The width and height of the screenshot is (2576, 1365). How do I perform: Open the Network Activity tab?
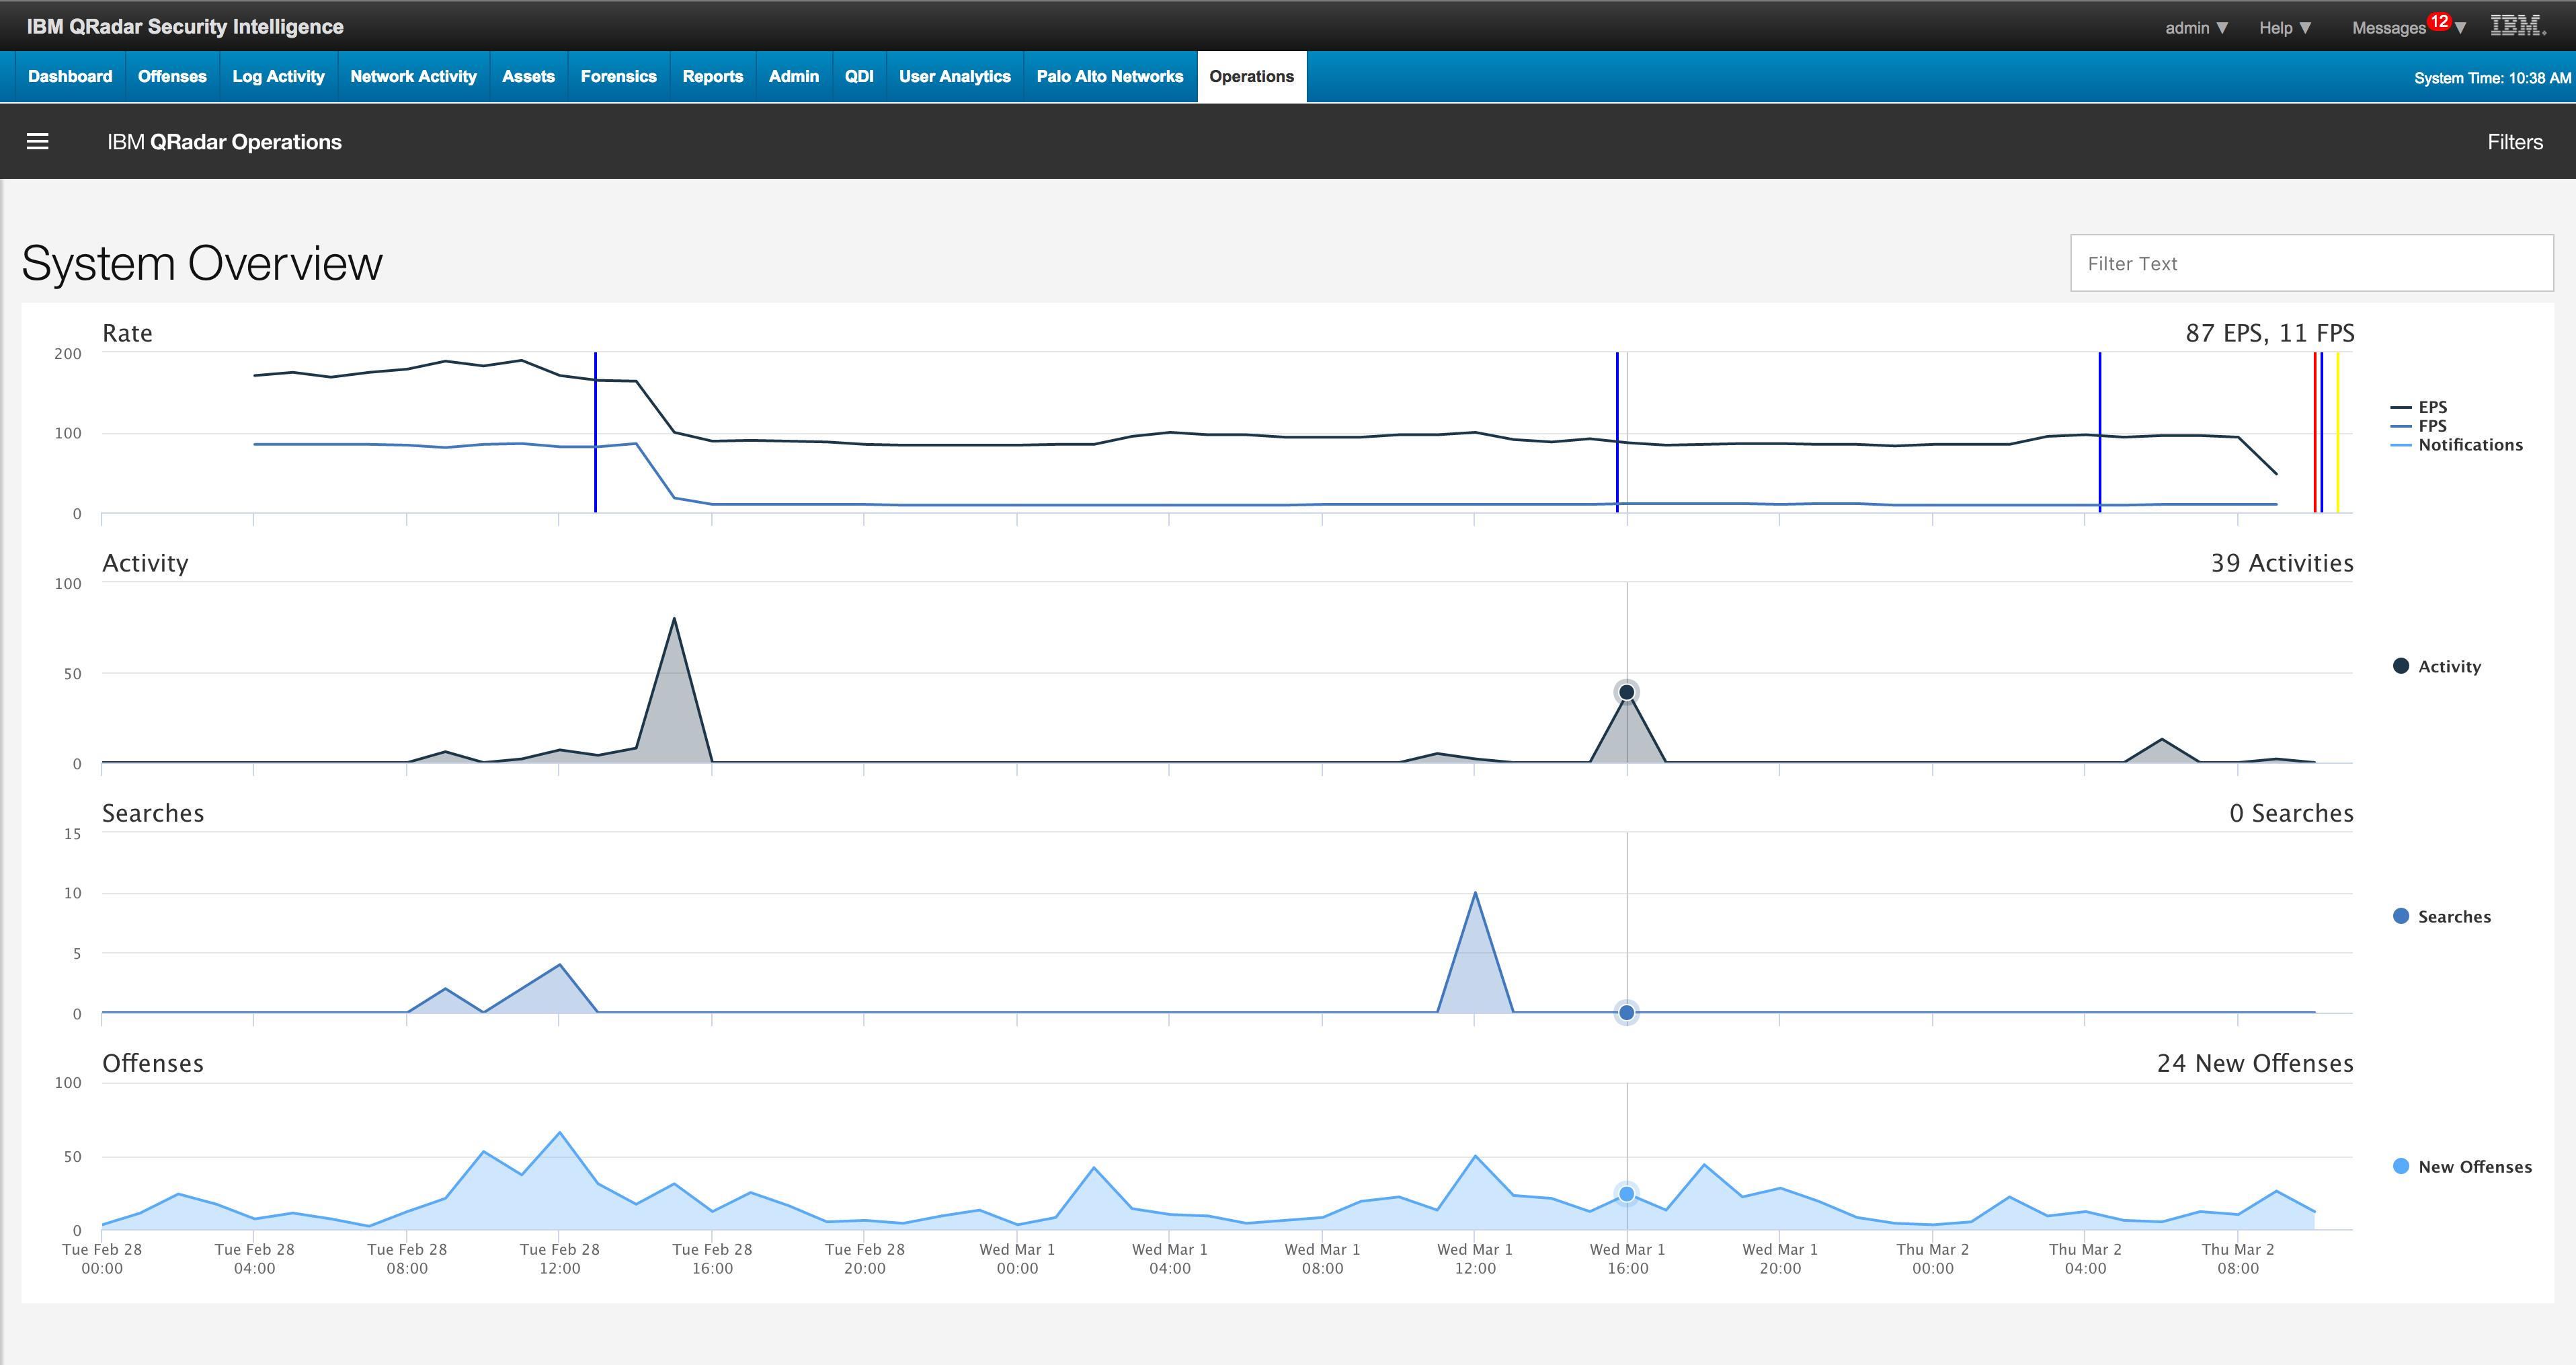(413, 76)
